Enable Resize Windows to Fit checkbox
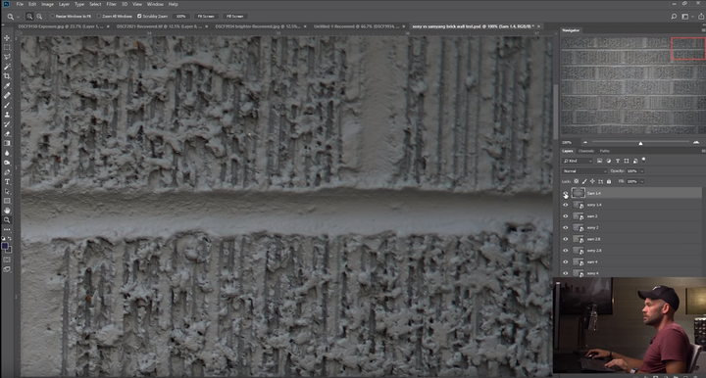The width and height of the screenshot is (706, 378). coord(52,17)
